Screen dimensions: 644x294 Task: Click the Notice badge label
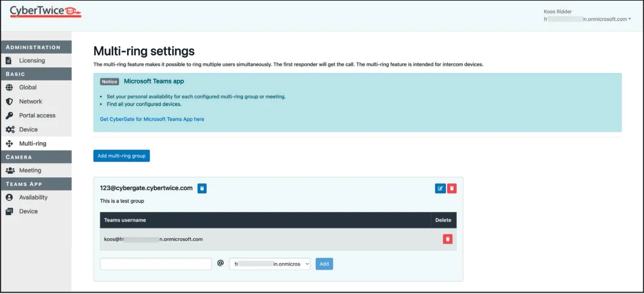pyautogui.click(x=109, y=82)
